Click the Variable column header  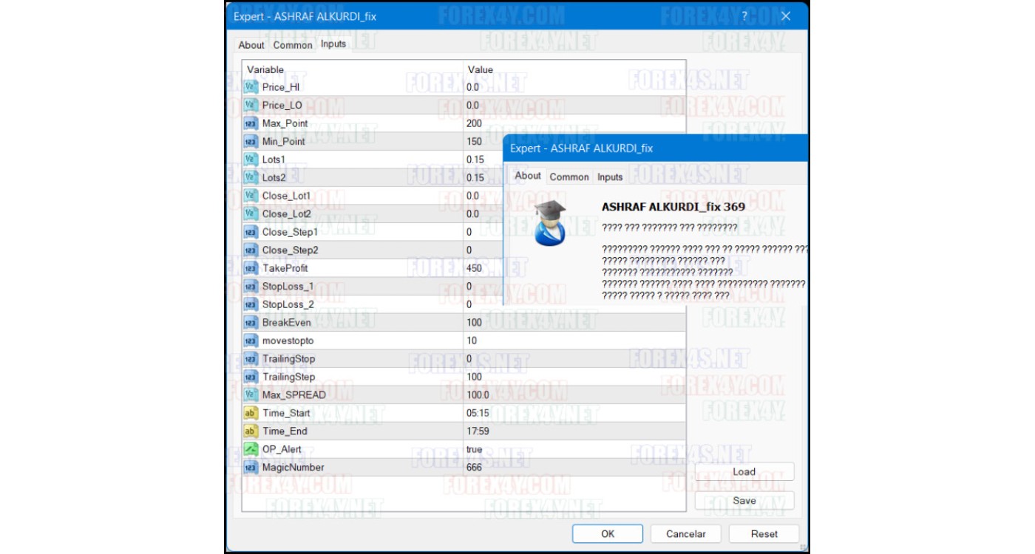point(265,69)
